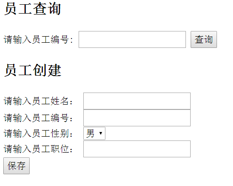Open the 员工性别 gender dropdown
233x186 pixels.
click(94, 133)
